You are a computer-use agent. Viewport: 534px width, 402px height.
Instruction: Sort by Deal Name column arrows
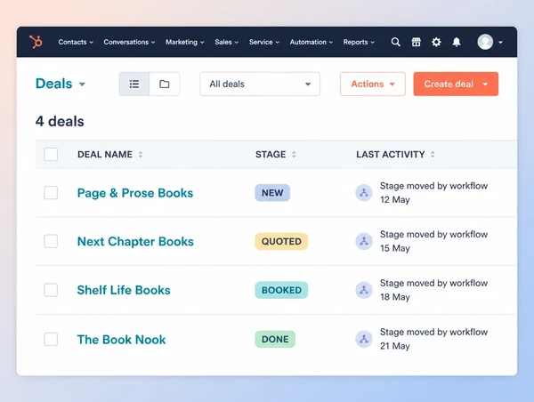pyautogui.click(x=141, y=155)
